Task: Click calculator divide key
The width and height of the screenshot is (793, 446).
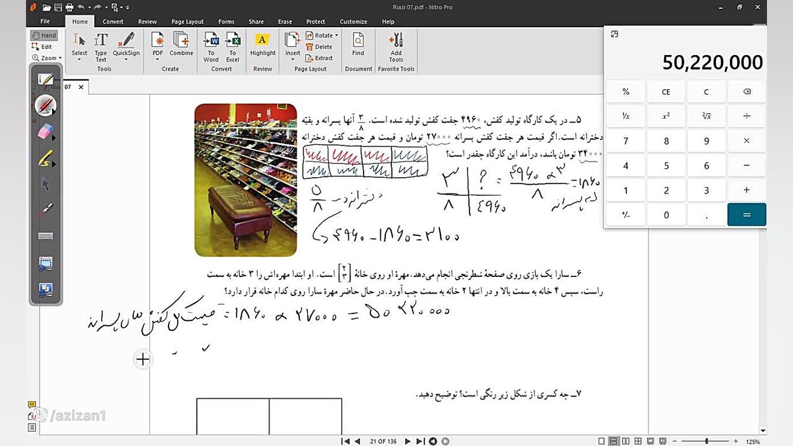Action: (x=747, y=116)
